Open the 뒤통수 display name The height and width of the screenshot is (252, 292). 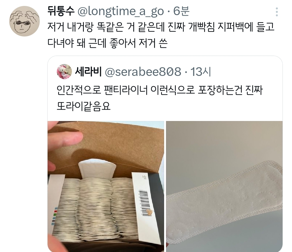[x=61, y=11]
